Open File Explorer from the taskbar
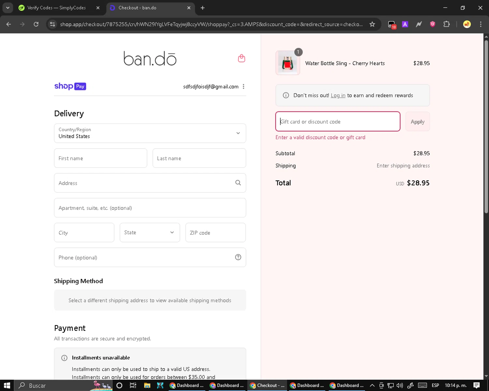 [147, 385]
